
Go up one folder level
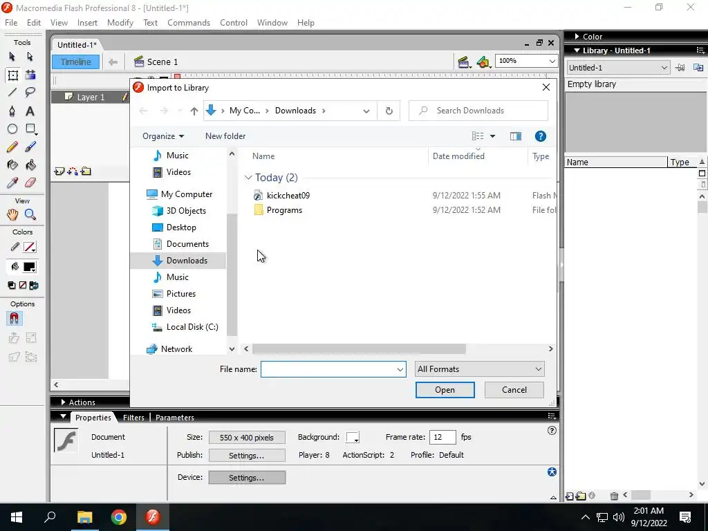click(194, 111)
